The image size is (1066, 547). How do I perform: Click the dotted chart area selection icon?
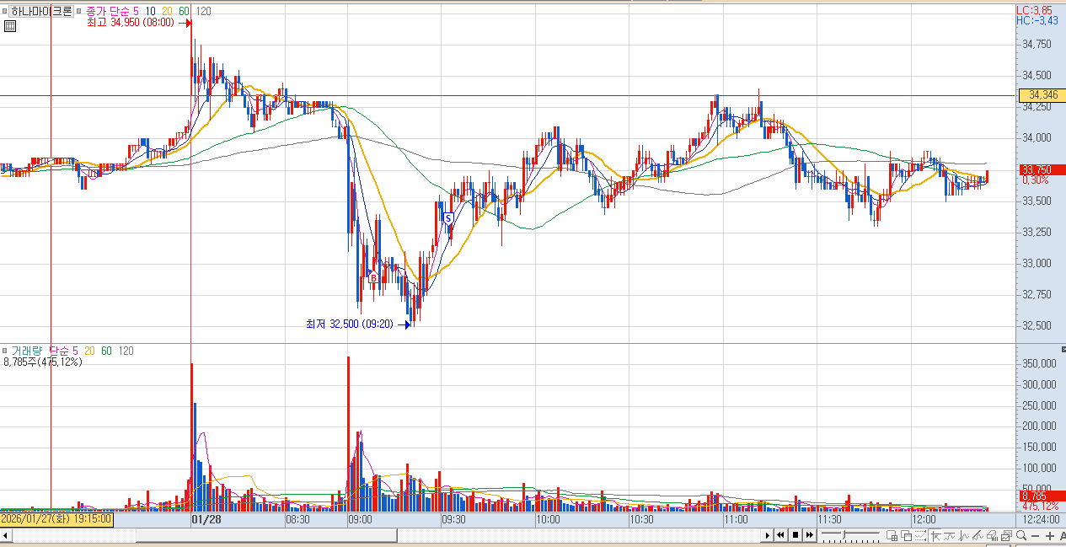920,535
